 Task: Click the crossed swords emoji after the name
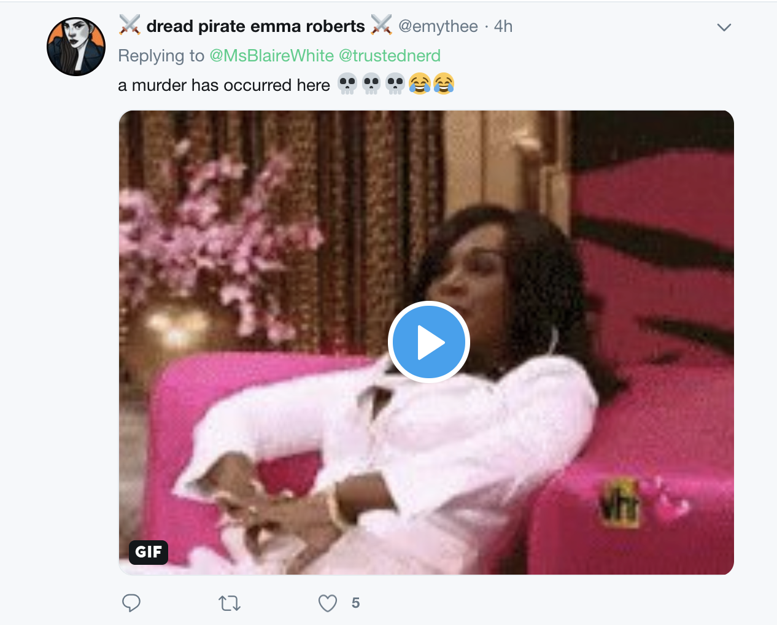pos(381,25)
